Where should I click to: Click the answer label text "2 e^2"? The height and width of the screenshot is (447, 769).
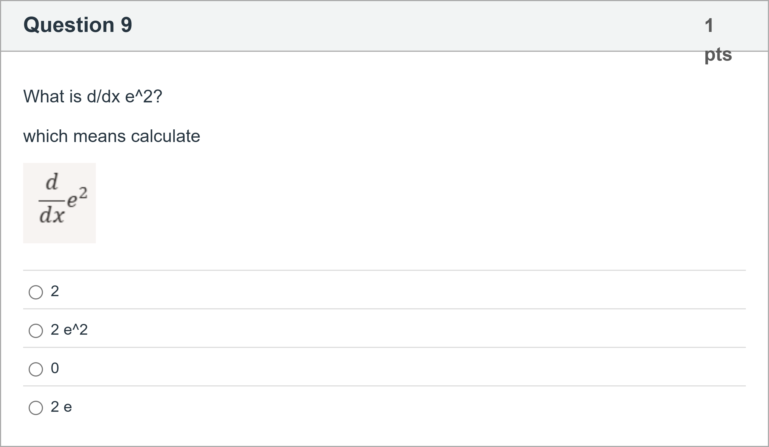[x=69, y=330]
